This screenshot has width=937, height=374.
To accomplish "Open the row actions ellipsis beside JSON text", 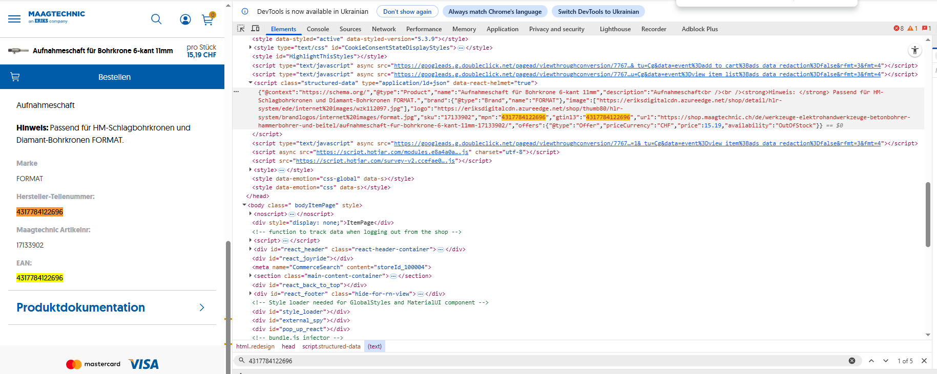I will (236, 92).
